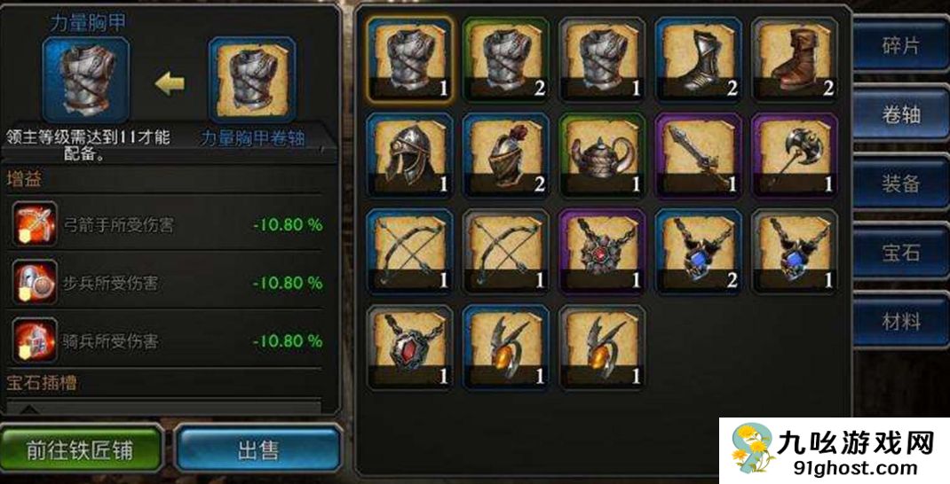The width and height of the screenshot is (950, 484).
Task: Choose the grey-bordered red amulet scroll
Action: 409,347
